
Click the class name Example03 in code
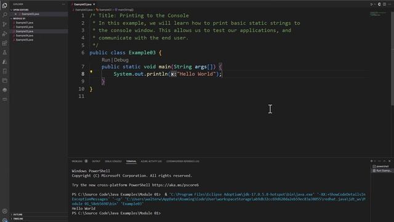point(142,52)
